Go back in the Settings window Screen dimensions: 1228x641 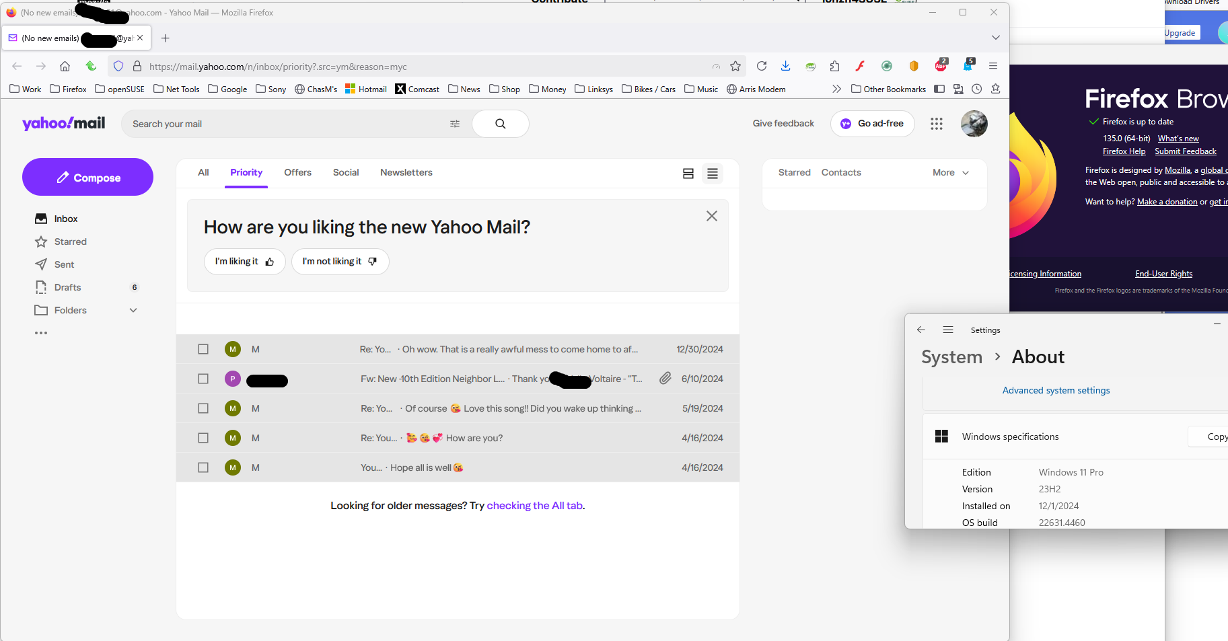921,330
